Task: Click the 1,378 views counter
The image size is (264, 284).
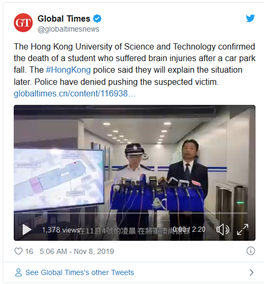Action: click(x=61, y=230)
